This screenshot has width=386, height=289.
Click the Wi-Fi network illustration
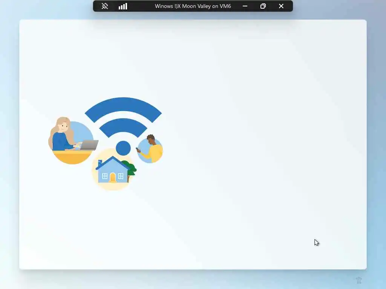(106, 144)
